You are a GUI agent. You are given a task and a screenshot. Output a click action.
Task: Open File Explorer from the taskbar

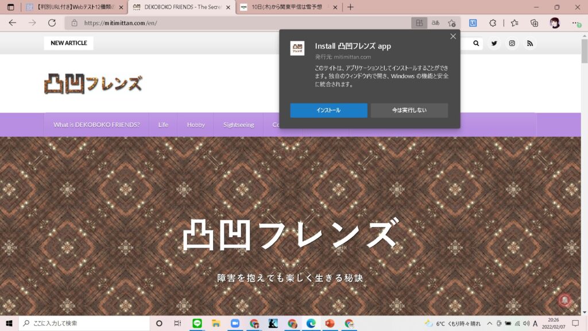216,324
